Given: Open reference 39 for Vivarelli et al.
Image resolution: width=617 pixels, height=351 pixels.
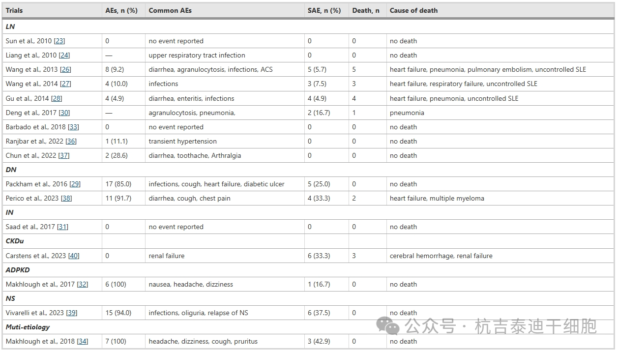Looking at the screenshot, I should (71, 313).
